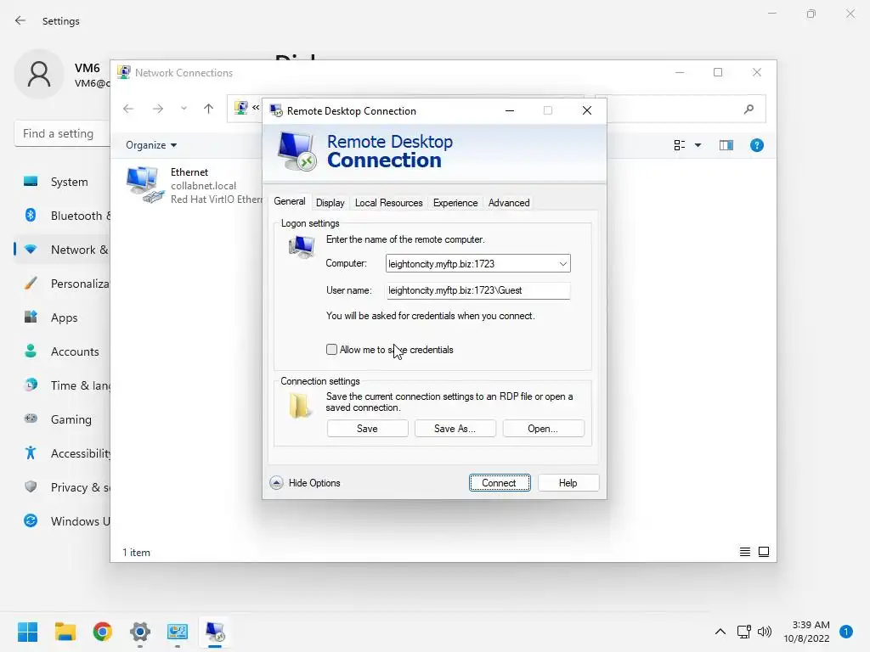Change view layout icon in Network Connections

tap(679, 145)
